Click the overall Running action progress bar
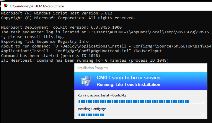 141,101
